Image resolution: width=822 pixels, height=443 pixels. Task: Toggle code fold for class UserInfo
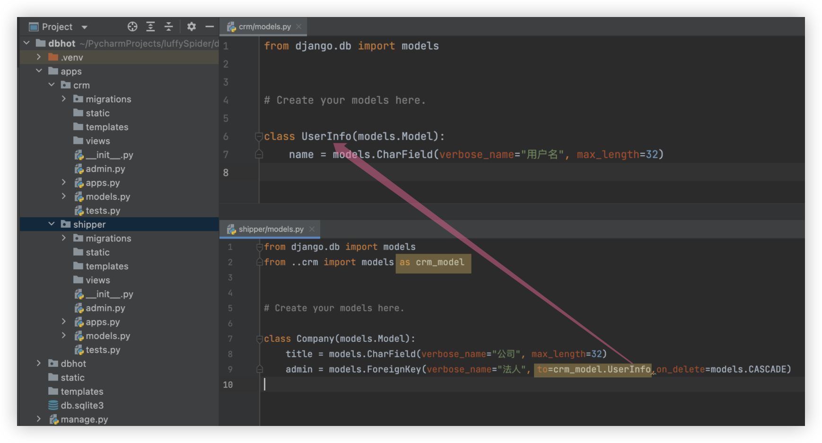pyautogui.click(x=259, y=137)
